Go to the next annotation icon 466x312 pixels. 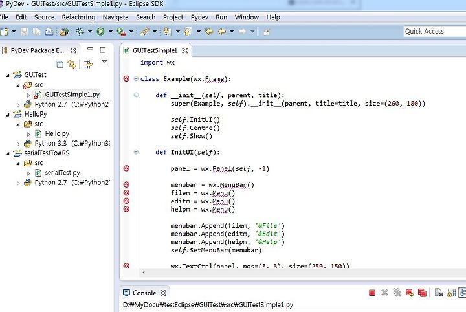[x=167, y=31]
